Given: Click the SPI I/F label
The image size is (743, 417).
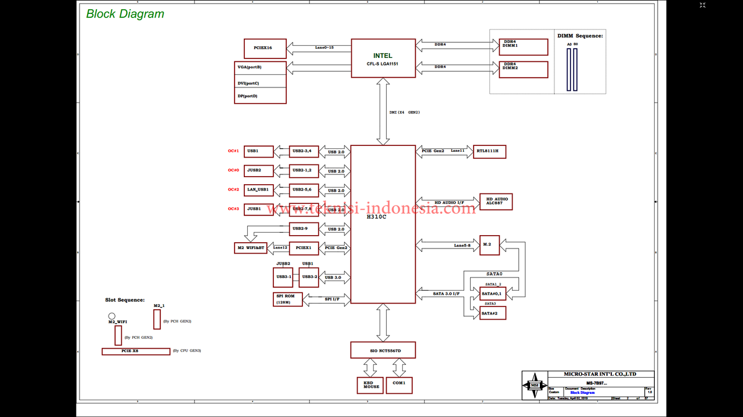Looking at the screenshot, I should pyautogui.click(x=332, y=299).
